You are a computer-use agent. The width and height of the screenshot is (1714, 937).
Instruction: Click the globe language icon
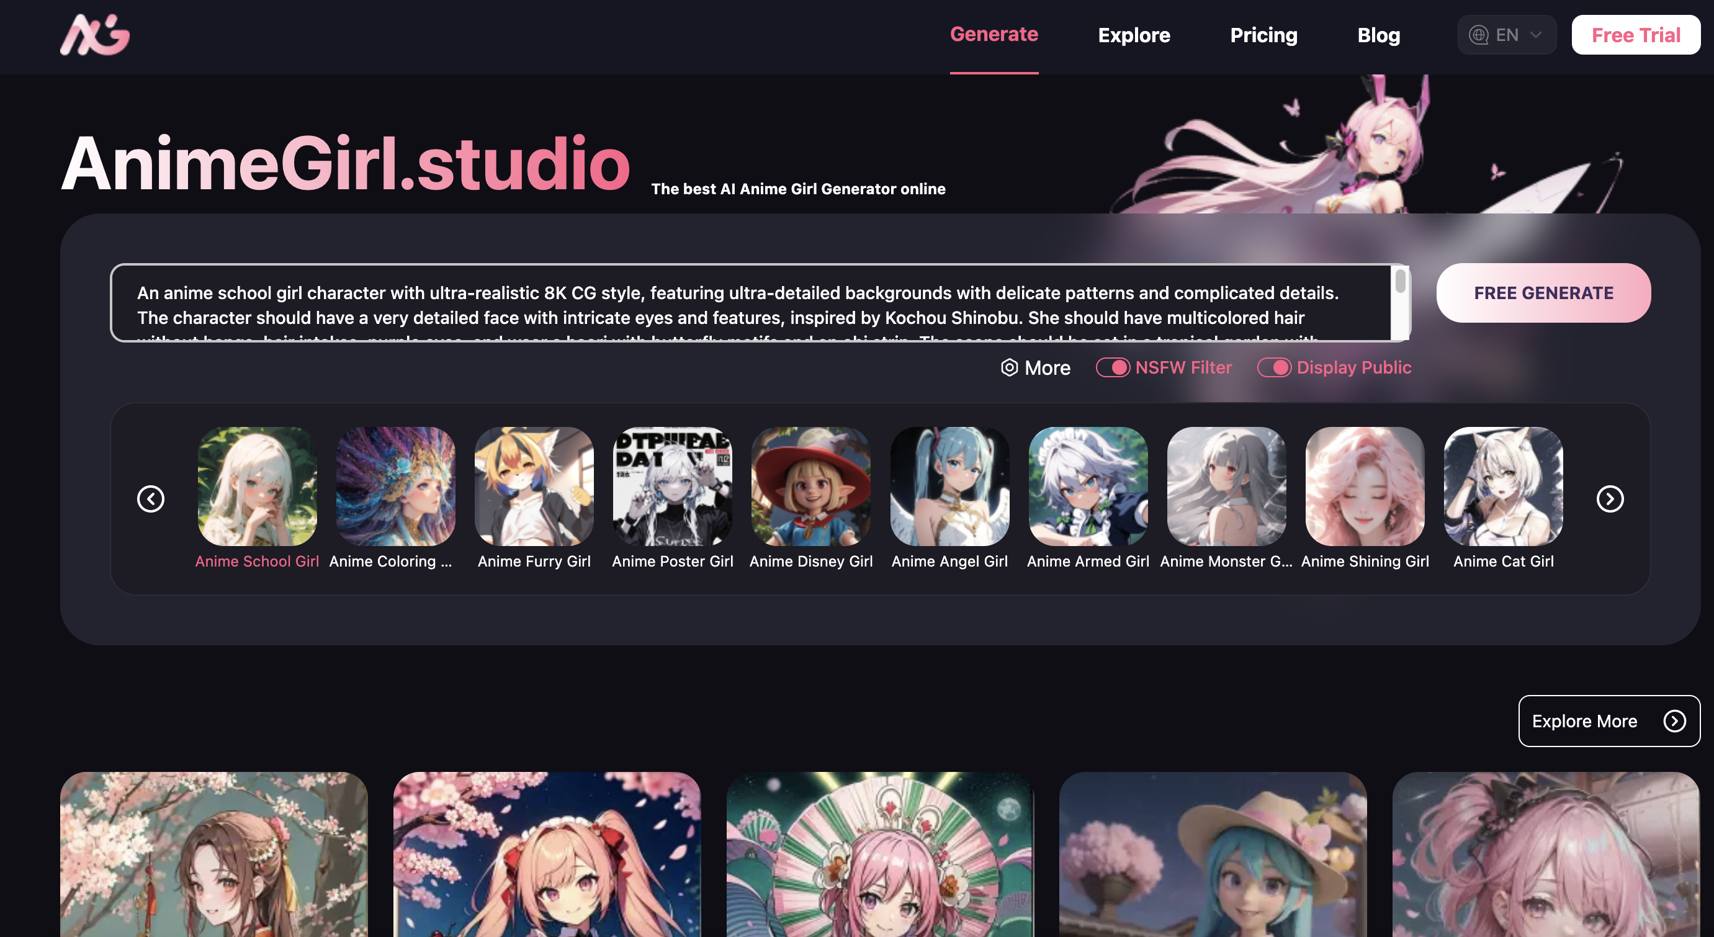click(1480, 35)
